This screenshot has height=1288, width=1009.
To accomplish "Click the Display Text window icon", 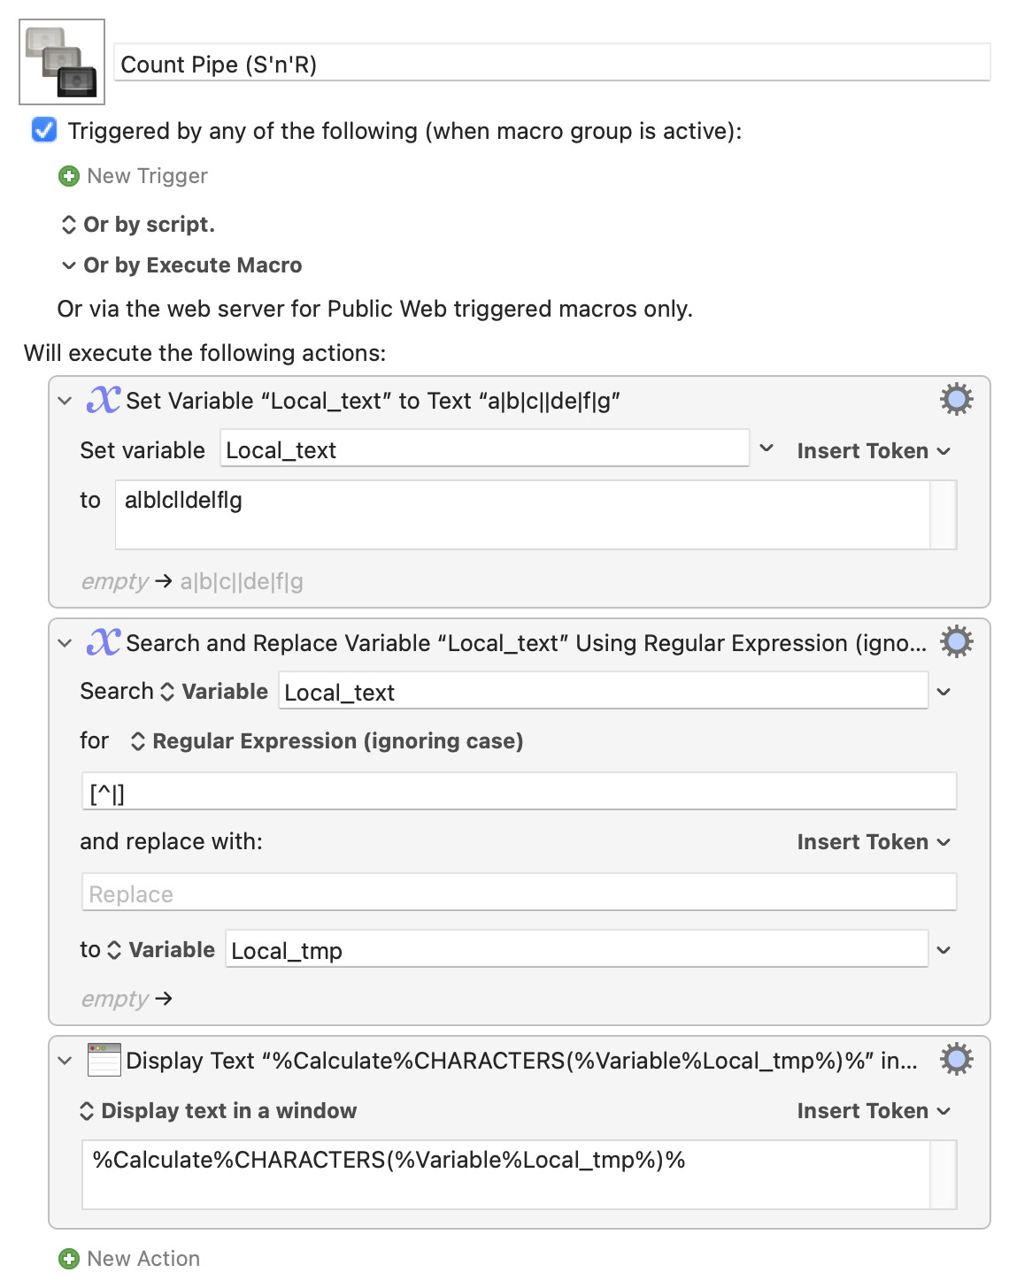I will 104,1060.
